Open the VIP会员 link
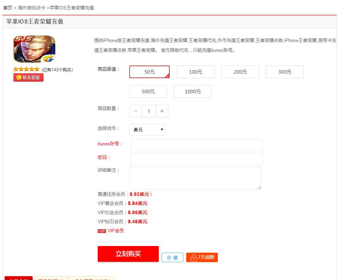 coord(116,231)
